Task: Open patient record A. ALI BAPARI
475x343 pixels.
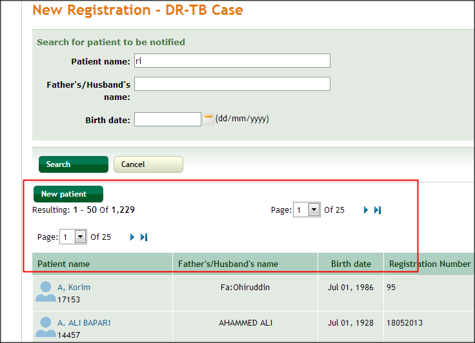Action: tap(84, 323)
